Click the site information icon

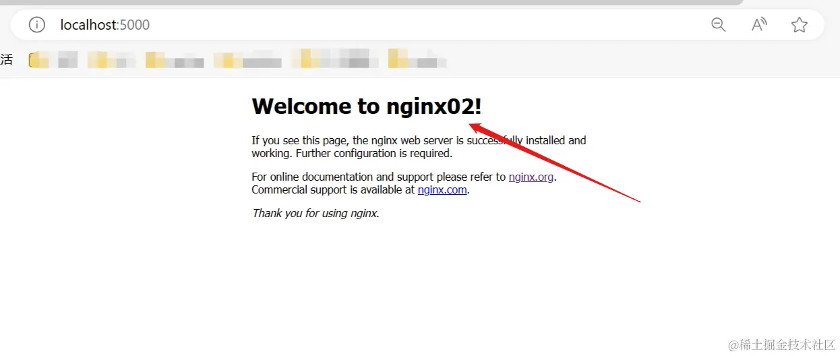click(36, 25)
